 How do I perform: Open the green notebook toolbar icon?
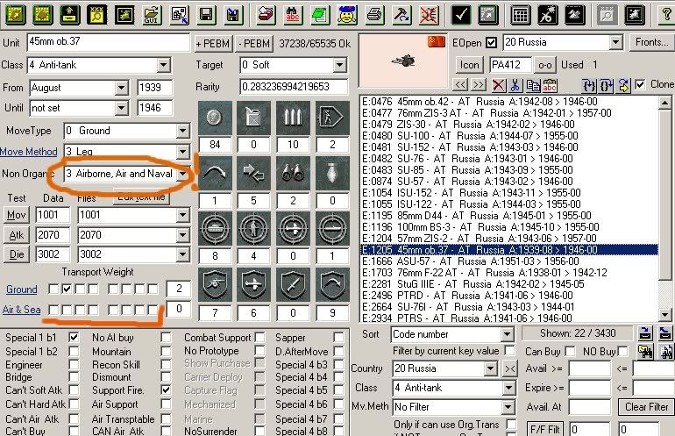319,16
